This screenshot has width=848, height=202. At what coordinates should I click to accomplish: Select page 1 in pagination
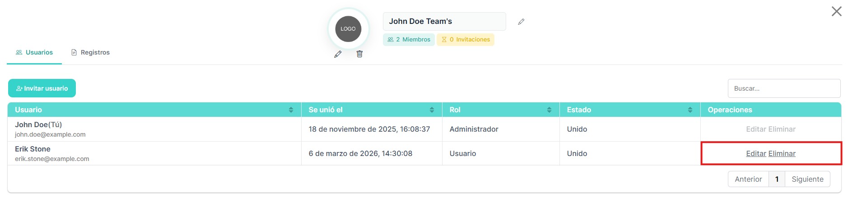[777, 179]
